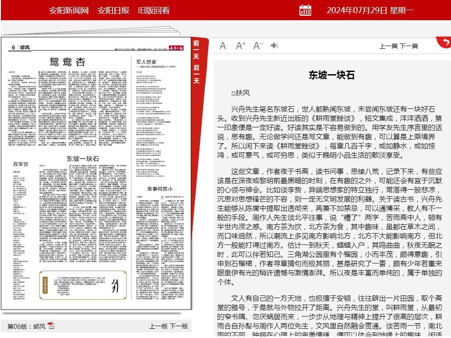Select 在军营 column on newspaper page

pos(20,164)
